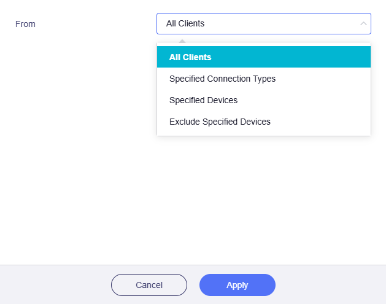Close the dropdown using its up arrow
This screenshot has width=386, height=304.
click(363, 24)
